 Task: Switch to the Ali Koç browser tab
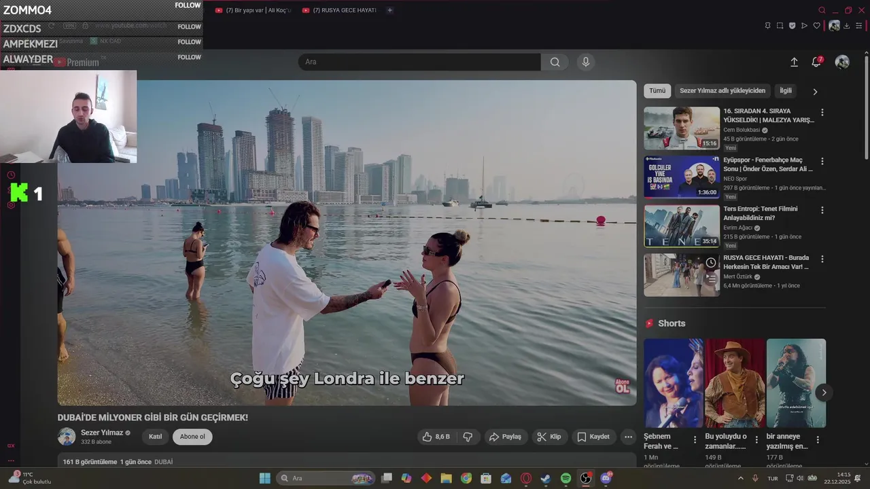253,10
